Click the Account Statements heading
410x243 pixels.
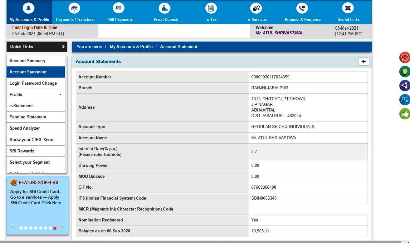(x=98, y=62)
